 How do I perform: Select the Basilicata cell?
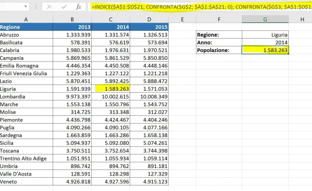[27, 42]
